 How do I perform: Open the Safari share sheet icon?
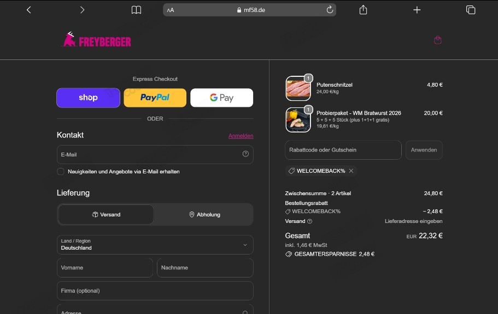point(363,10)
